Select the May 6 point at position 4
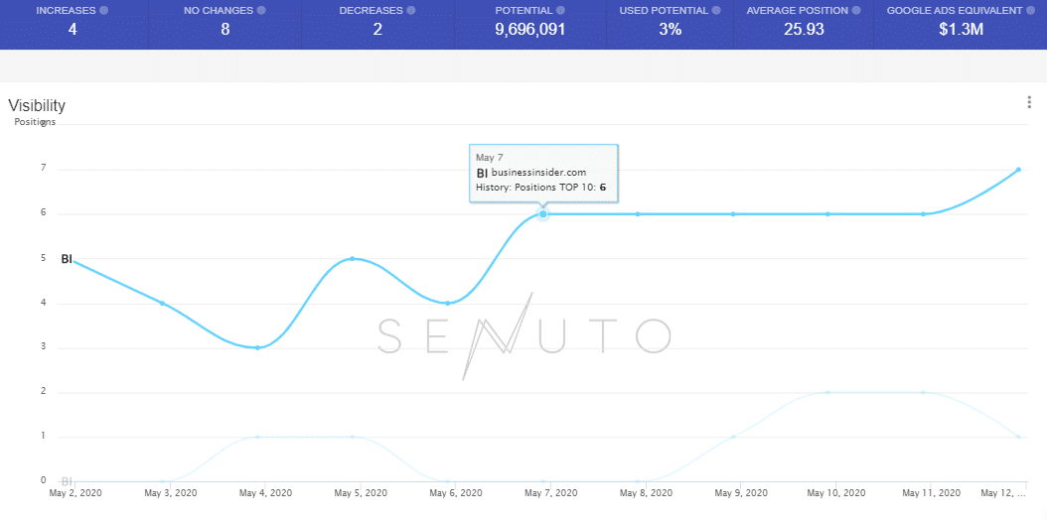1047x520 pixels. (x=448, y=303)
